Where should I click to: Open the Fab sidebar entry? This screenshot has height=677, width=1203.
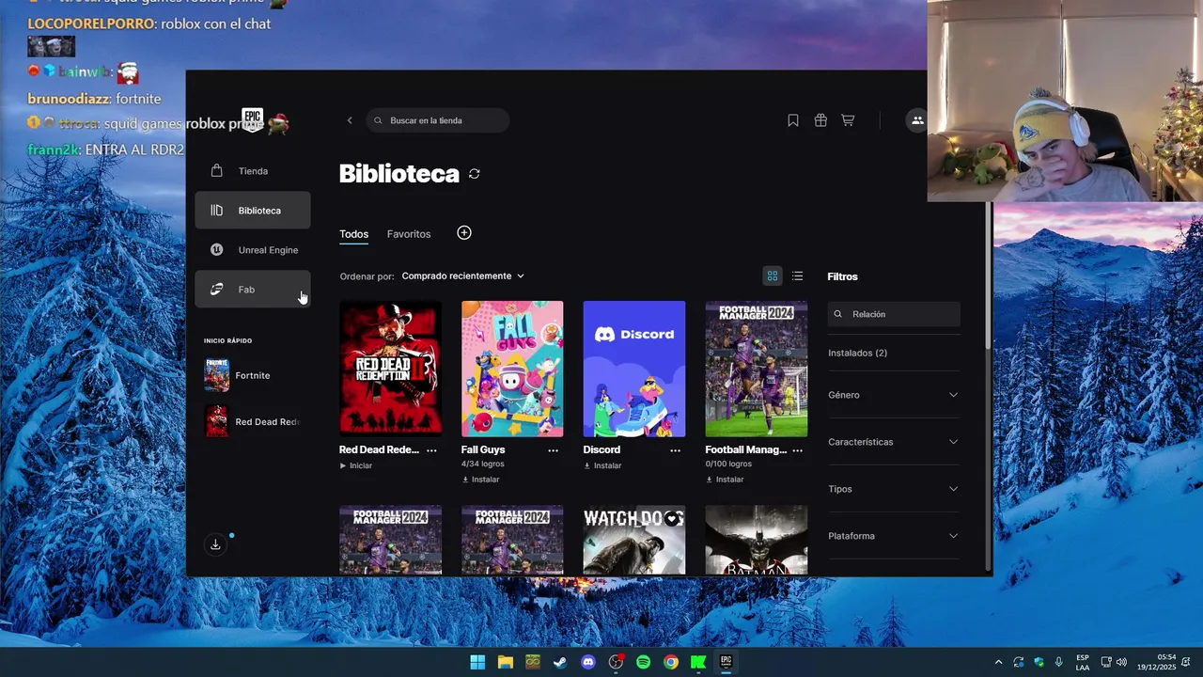pyautogui.click(x=252, y=290)
